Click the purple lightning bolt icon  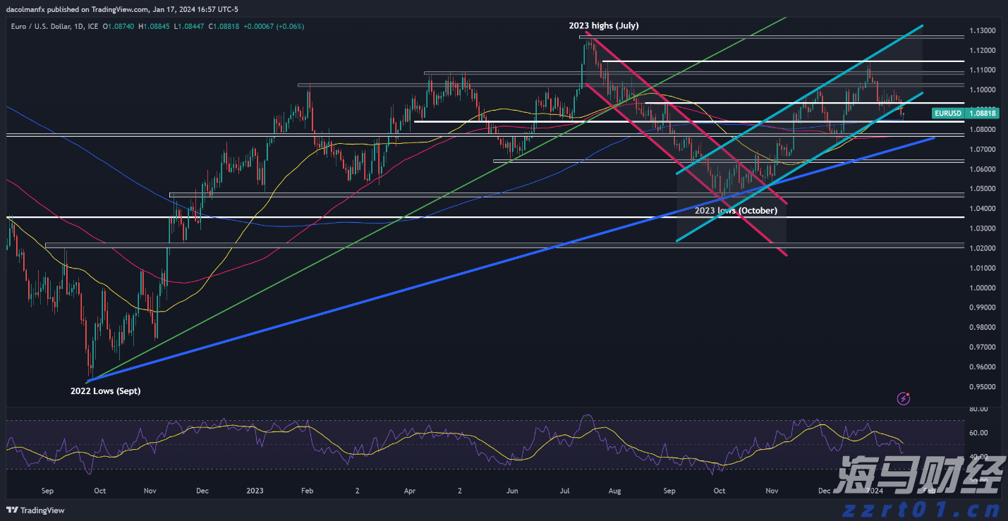tap(904, 398)
